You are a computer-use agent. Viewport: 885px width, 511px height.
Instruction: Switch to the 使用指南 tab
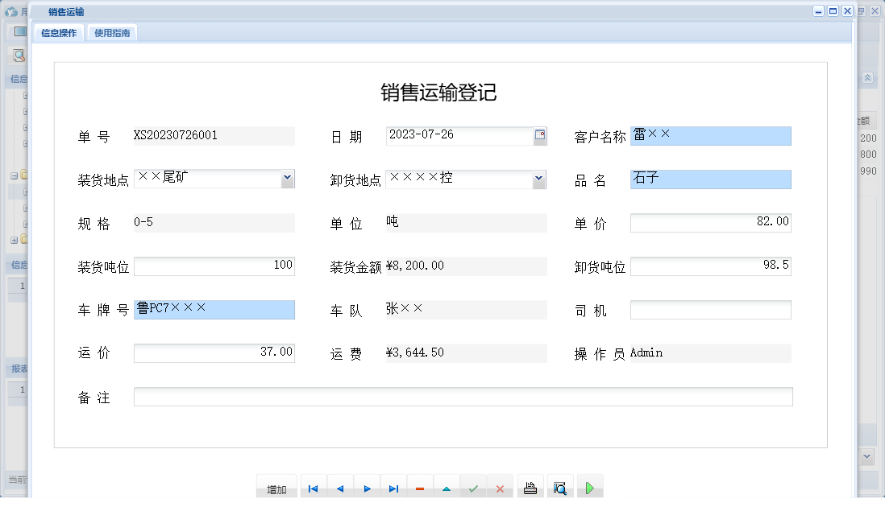[x=111, y=33]
